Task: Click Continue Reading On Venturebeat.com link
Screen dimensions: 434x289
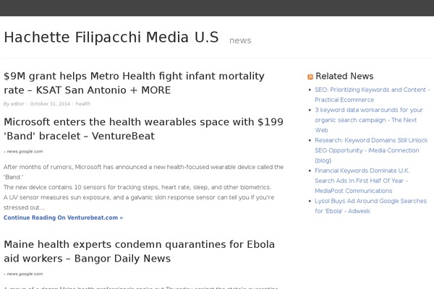Action: coord(63,217)
